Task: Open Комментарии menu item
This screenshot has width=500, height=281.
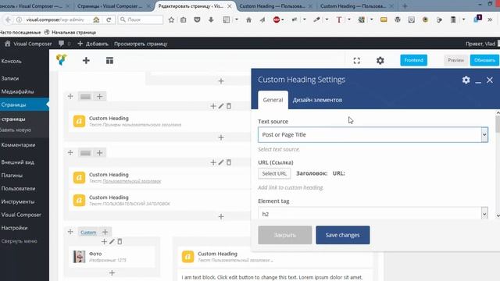Action: tap(18, 145)
